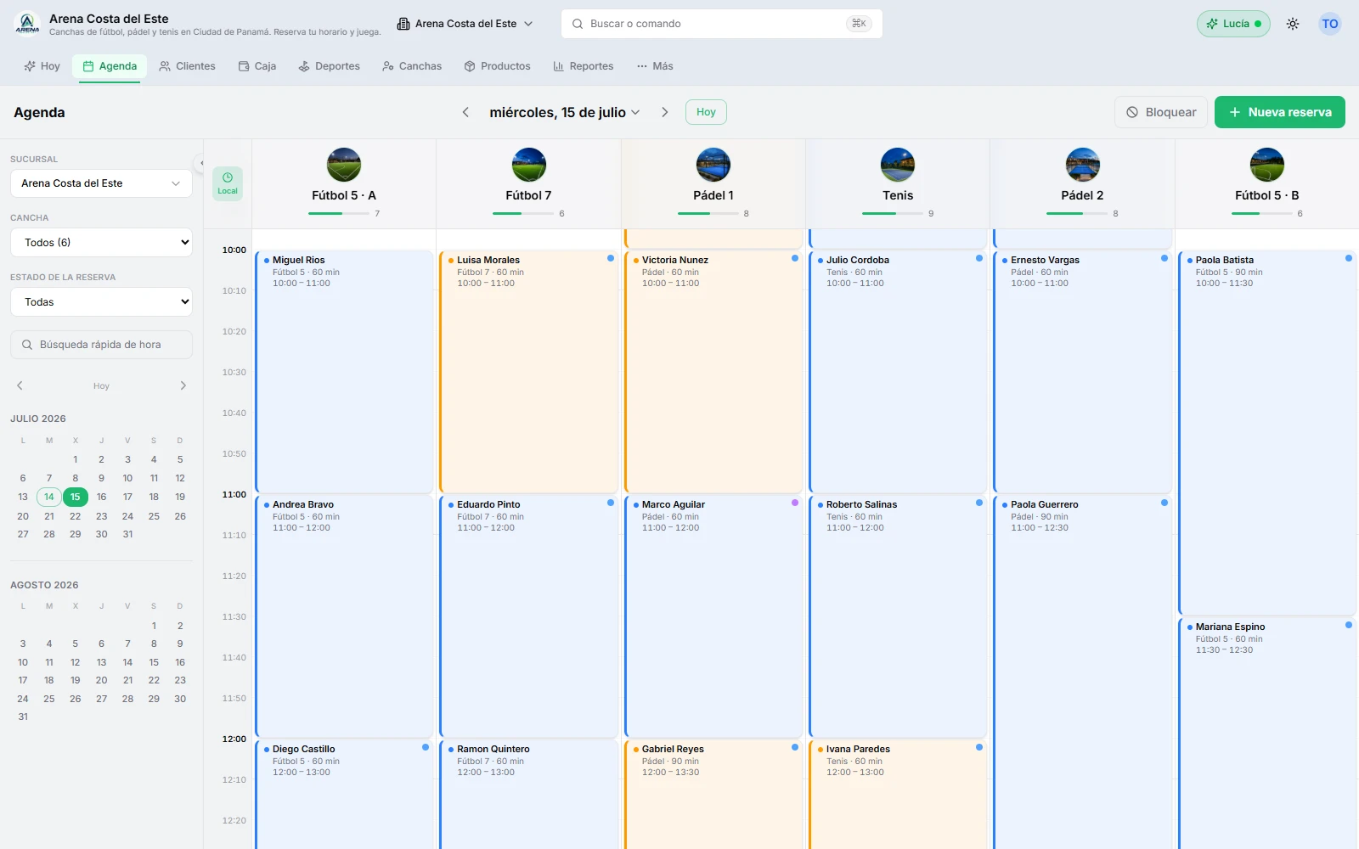Click the search magnifier icon in top bar
The image size is (1359, 849).
pyautogui.click(x=578, y=24)
